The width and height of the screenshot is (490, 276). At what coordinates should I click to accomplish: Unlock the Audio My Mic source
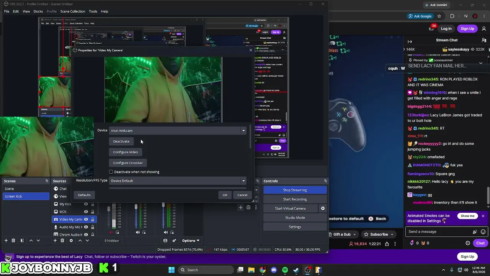(x=92, y=227)
